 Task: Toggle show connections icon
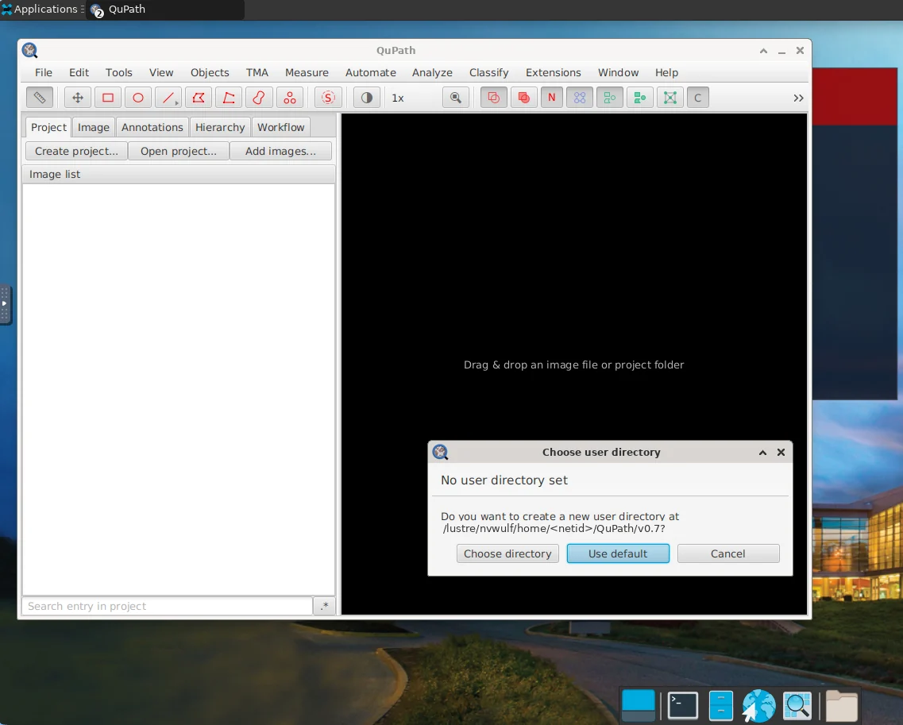pos(670,98)
